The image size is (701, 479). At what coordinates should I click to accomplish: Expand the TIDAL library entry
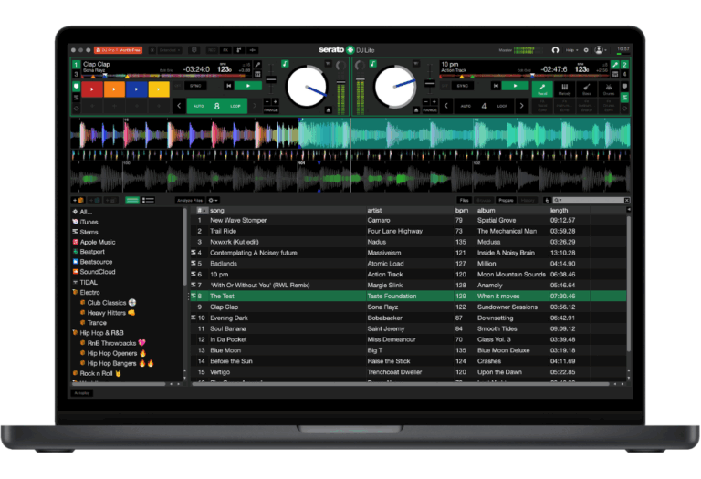[75, 283]
